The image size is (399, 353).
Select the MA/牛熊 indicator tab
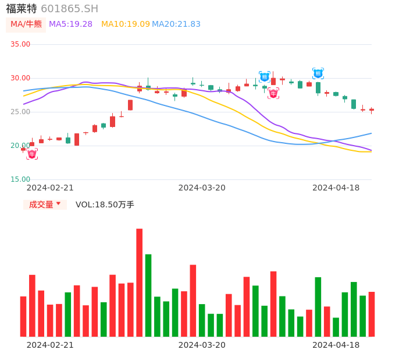[x=26, y=24]
